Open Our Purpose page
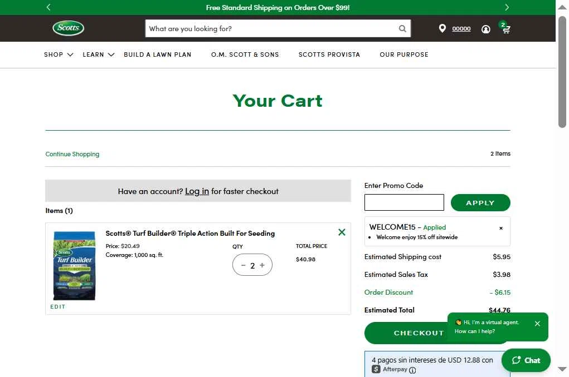The height and width of the screenshot is (377, 569). (x=404, y=54)
